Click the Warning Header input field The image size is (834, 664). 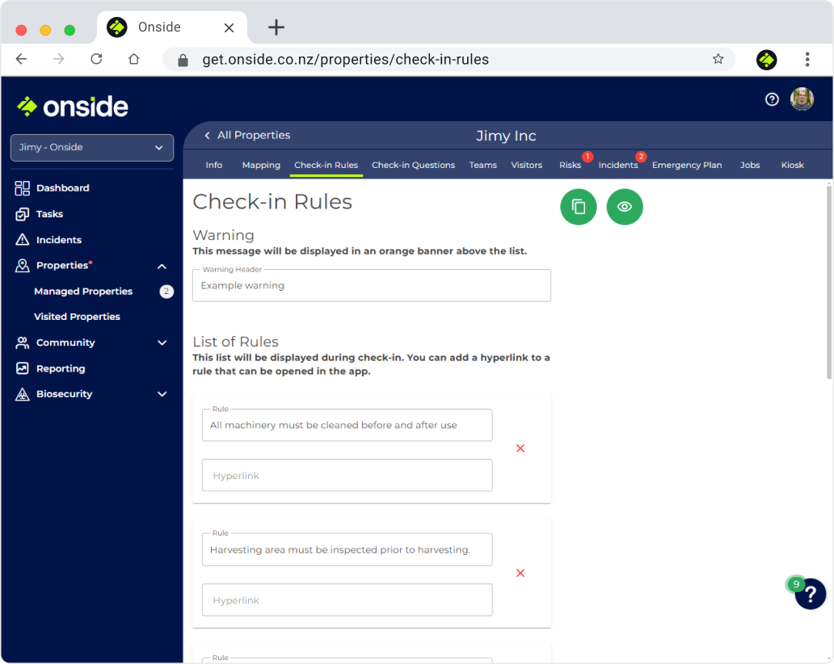[x=371, y=285]
